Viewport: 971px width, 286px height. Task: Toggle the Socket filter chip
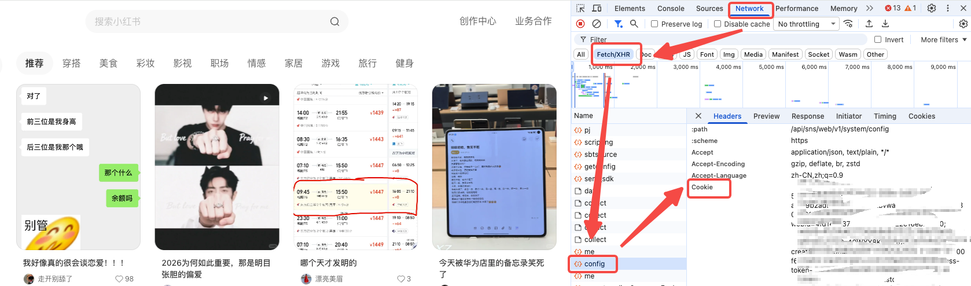(x=819, y=54)
